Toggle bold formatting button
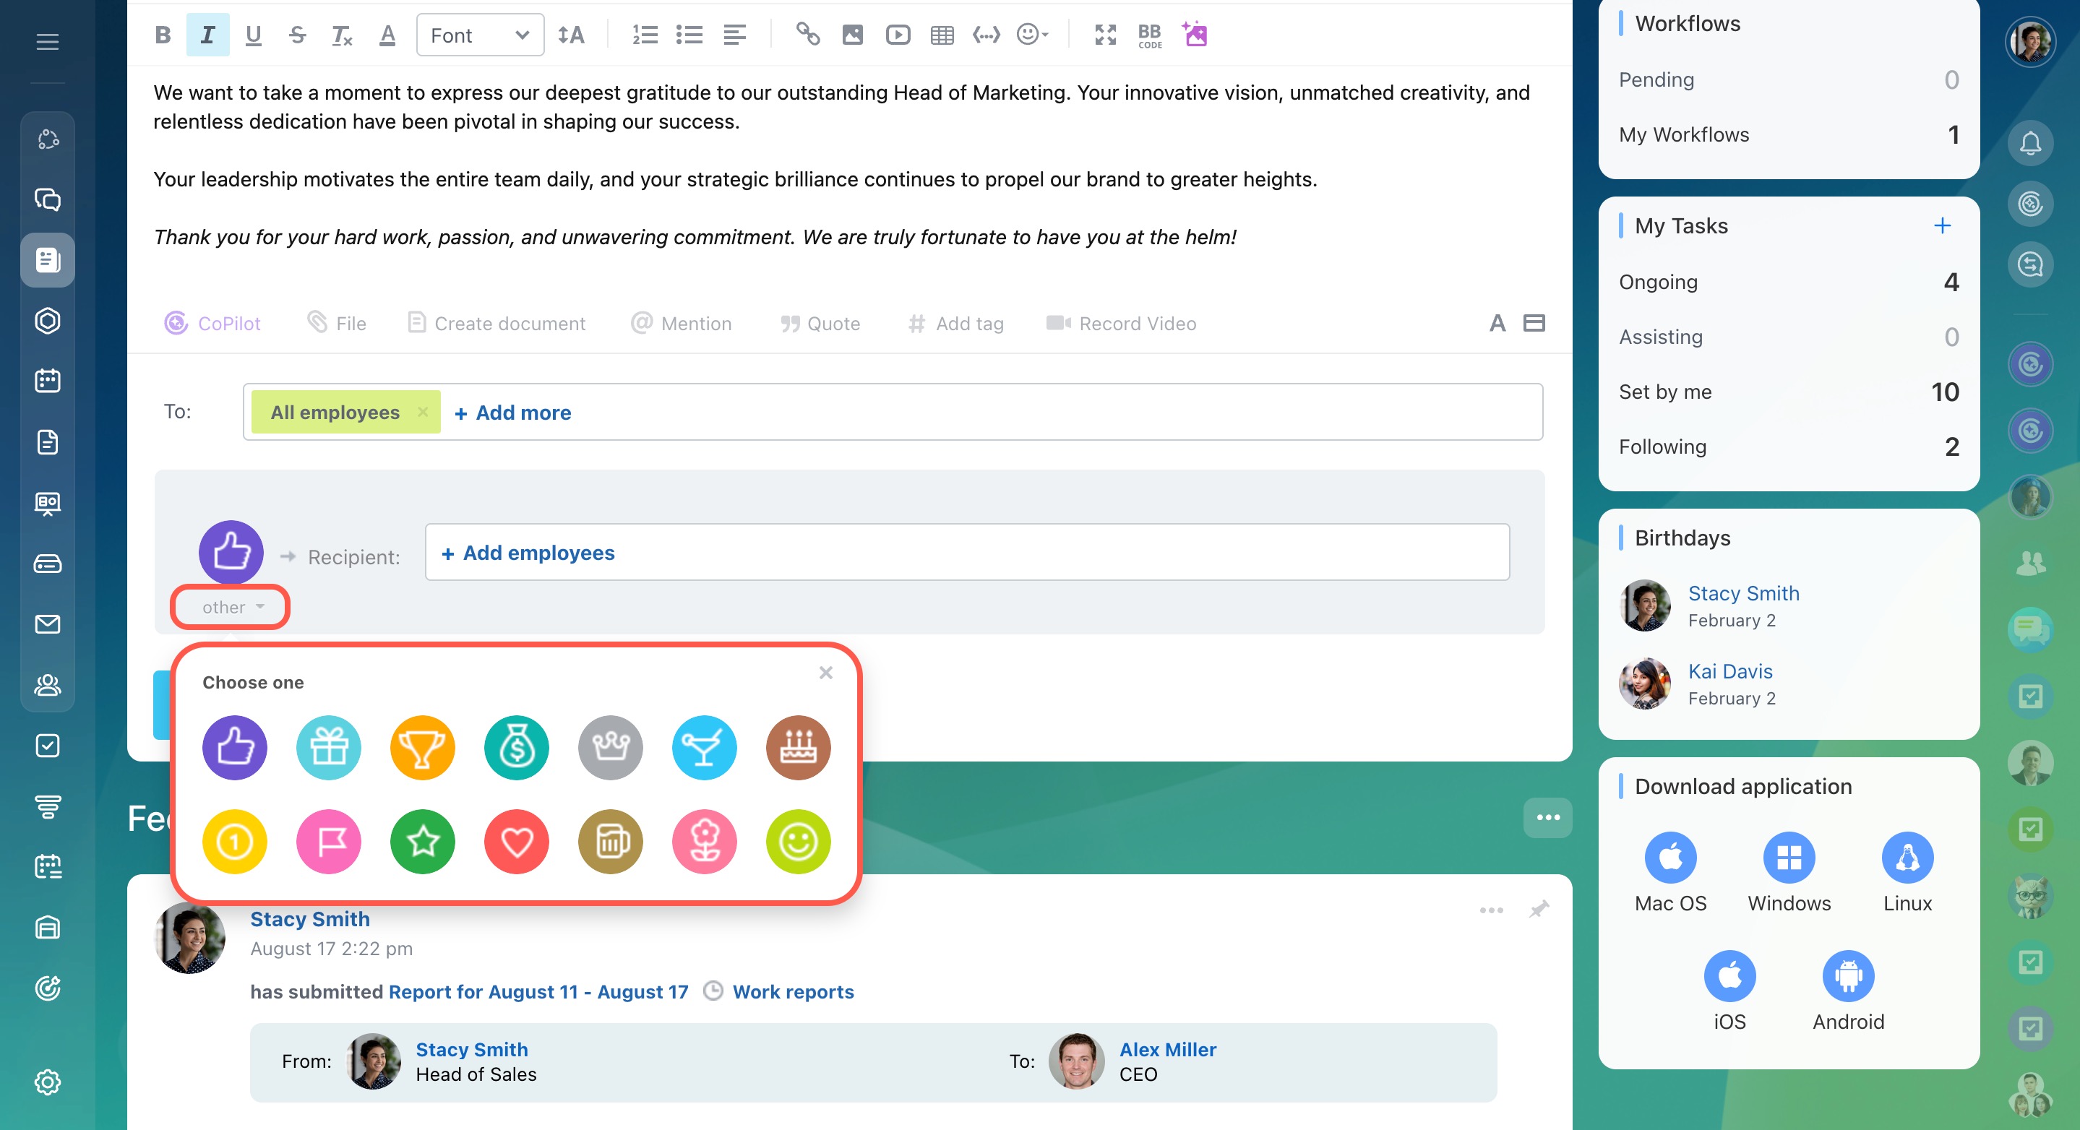Screen dimensions: 2080x1130 tap(163, 35)
